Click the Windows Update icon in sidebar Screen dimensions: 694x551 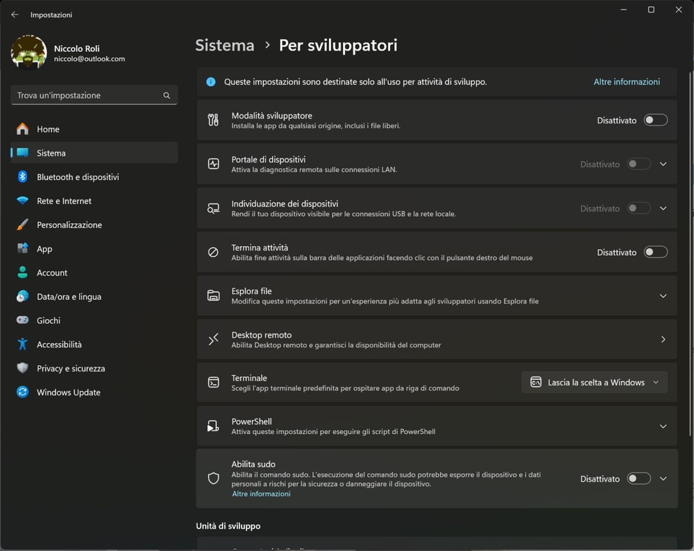23,392
